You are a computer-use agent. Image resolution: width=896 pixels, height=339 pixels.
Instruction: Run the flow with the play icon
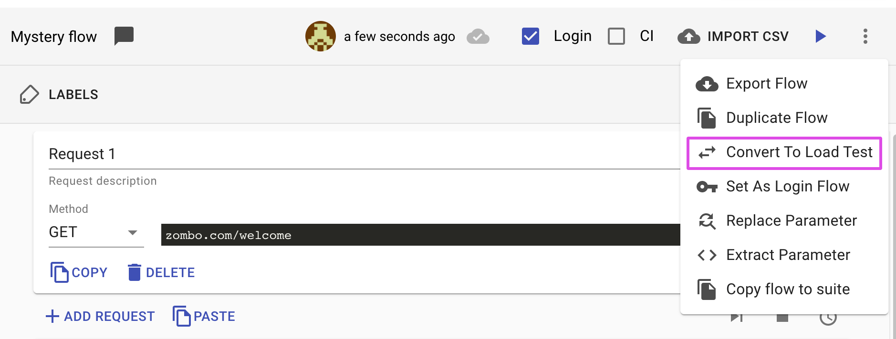click(820, 36)
